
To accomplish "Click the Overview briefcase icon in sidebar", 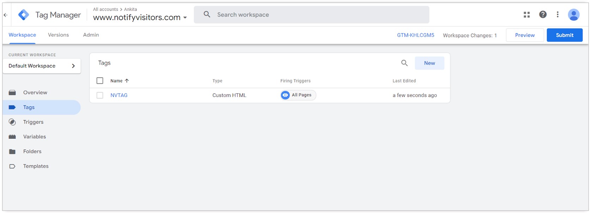I will click(x=12, y=93).
